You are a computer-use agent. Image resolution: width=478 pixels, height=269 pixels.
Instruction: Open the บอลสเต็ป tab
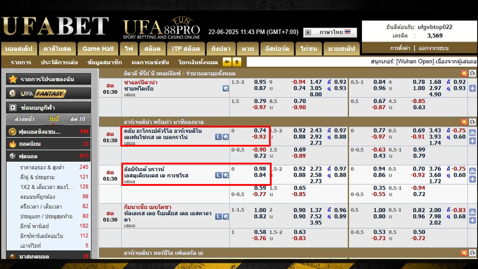(x=19, y=49)
